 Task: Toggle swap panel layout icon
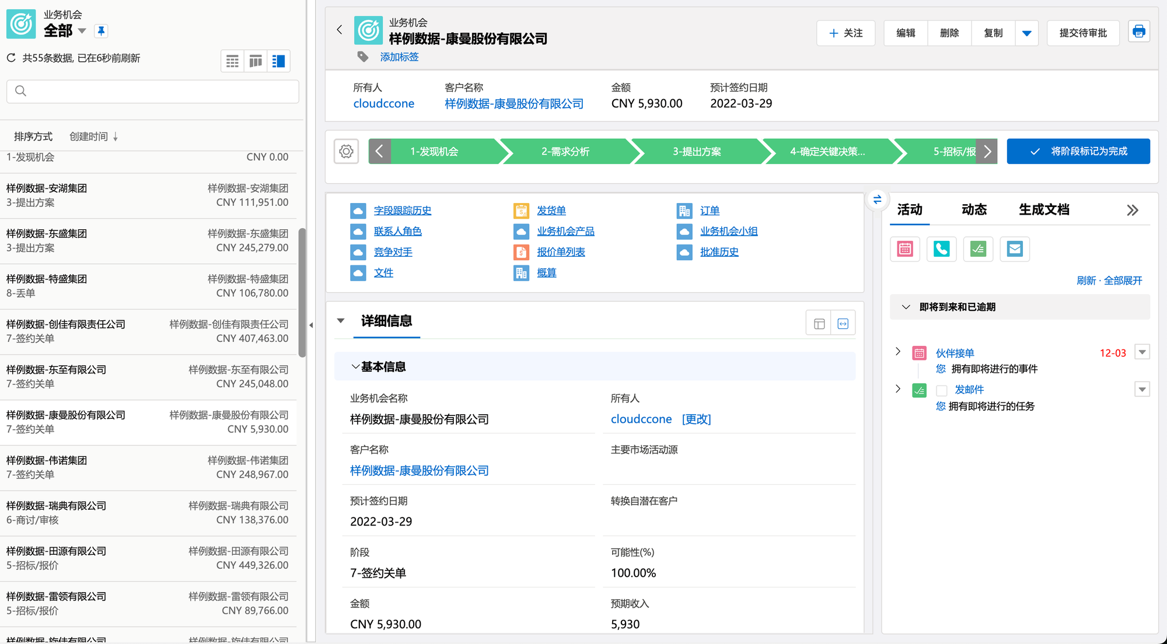(877, 199)
